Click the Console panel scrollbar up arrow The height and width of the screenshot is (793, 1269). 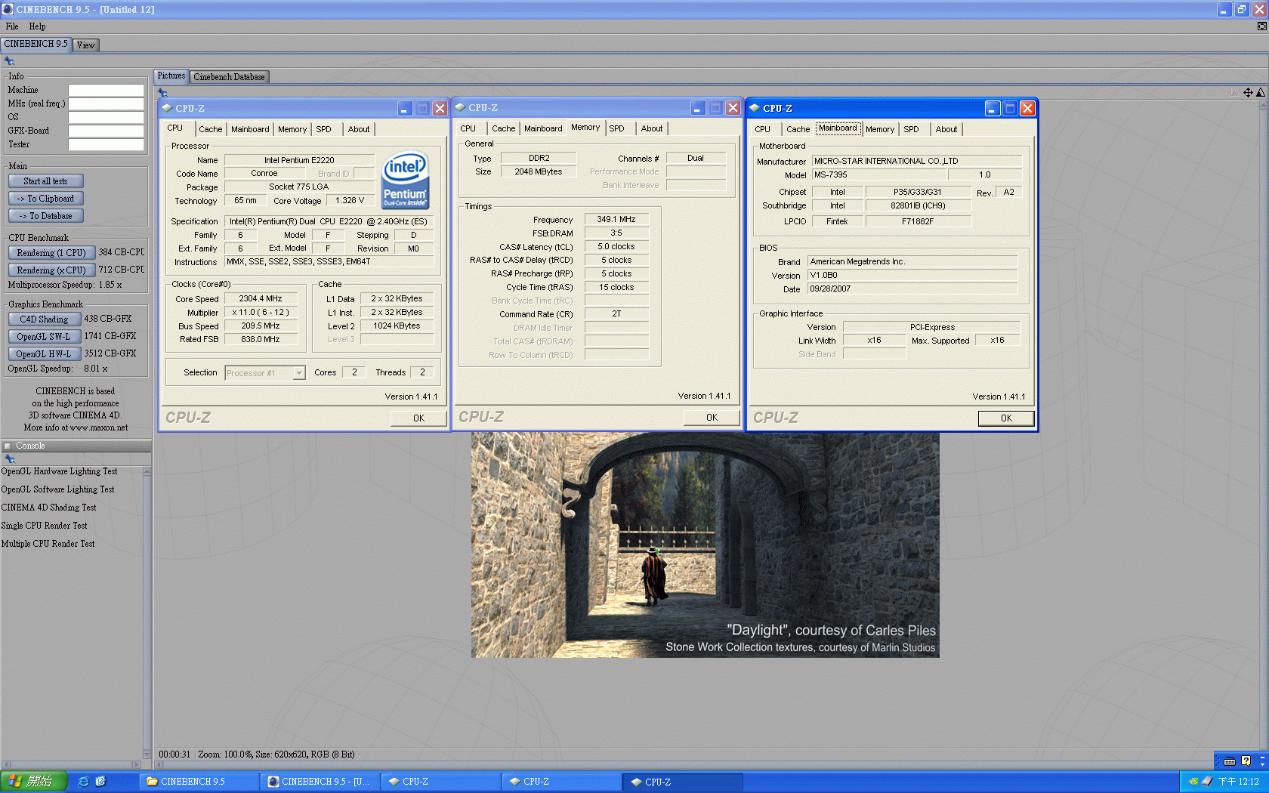[x=147, y=472]
